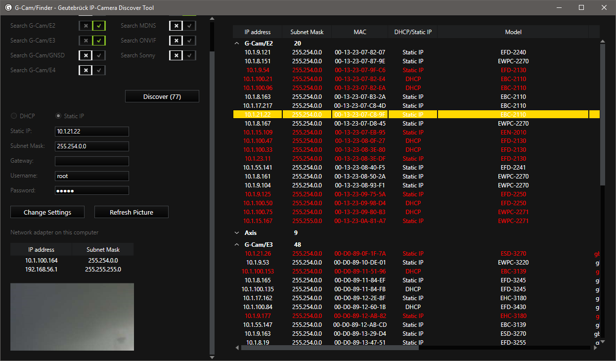Click MAC address 00-13-23-08-3E-DF
This screenshot has height=361, width=616.
pyautogui.click(x=360, y=159)
